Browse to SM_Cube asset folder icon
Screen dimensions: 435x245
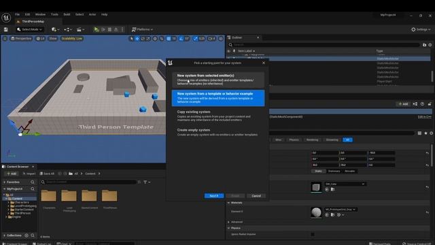tap(332, 189)
